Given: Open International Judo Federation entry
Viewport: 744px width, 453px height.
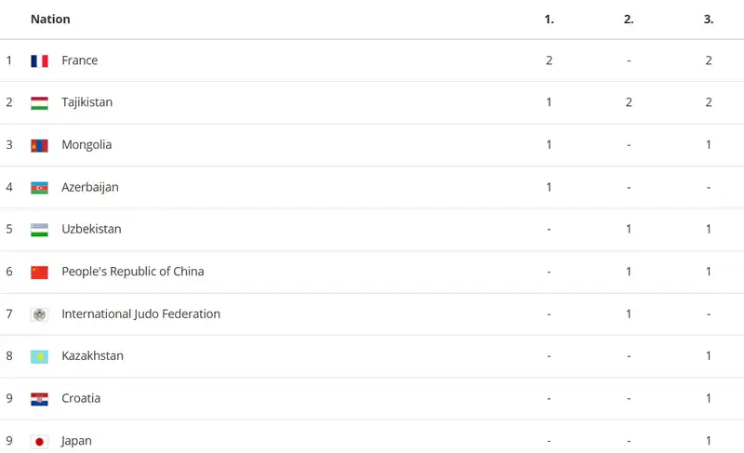Looking at the screenshot, I should click(x=141, y=313).
